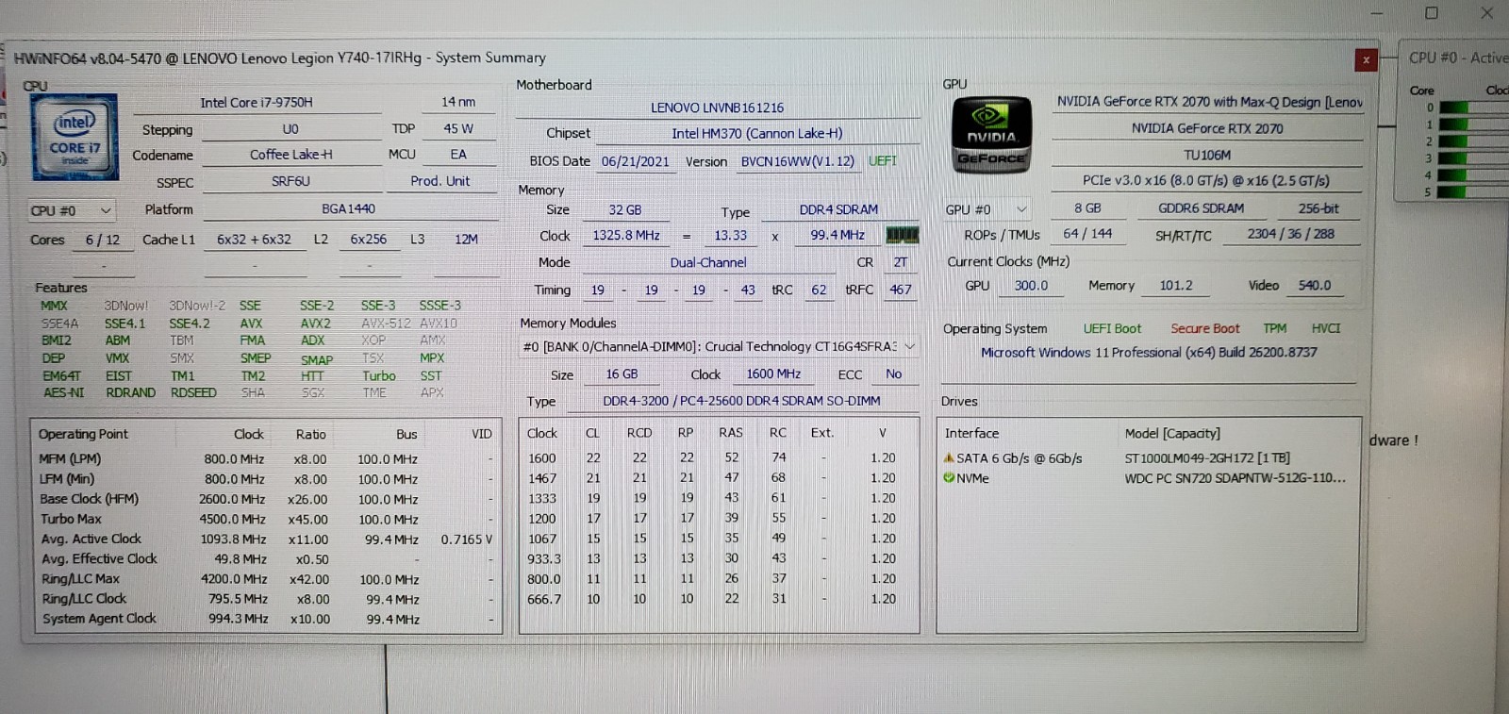The height and width of the screenshot is (714, 1509).
Task: Click the core 3 usage bar in CPU #0 window
Action: (x=1473, y=158)
